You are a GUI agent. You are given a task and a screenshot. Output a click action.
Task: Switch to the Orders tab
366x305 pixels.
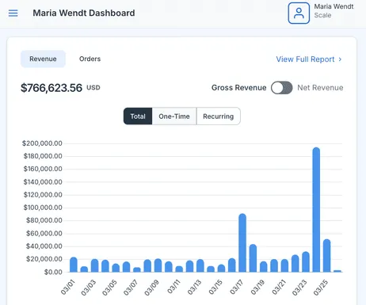point(90,59)
